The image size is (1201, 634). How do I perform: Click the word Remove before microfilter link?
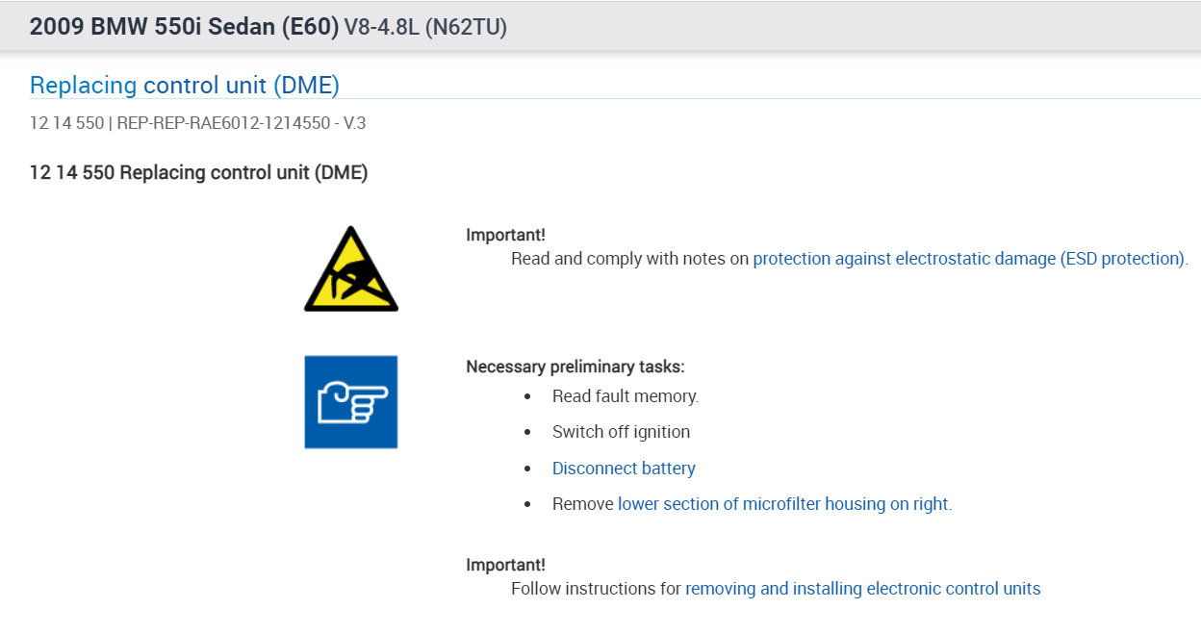[x=582, y=504]
